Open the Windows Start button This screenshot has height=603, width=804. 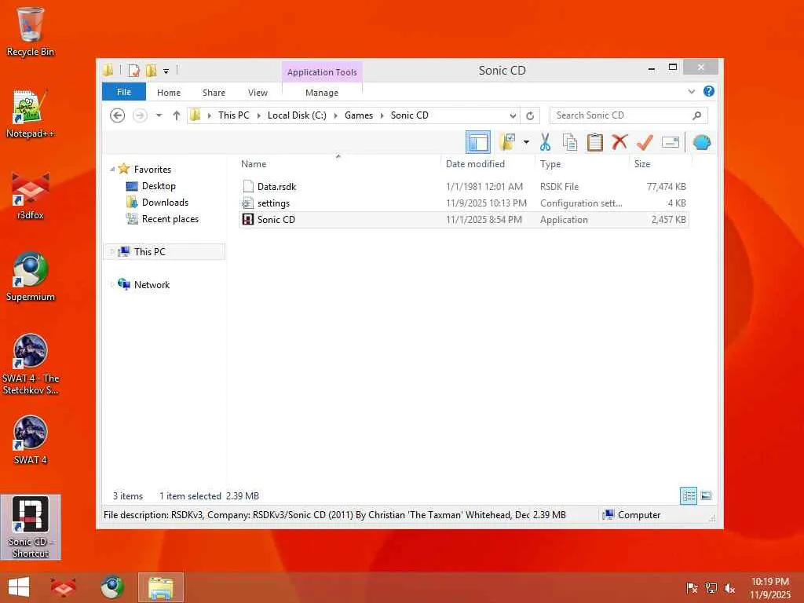click(19, 587)
